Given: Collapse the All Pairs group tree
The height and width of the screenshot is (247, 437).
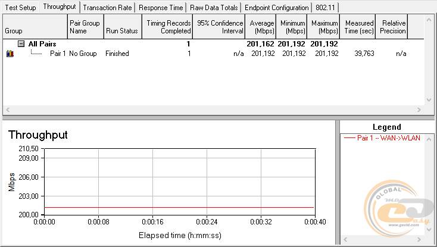Looking at the screenshot, I should click(21, 44).
